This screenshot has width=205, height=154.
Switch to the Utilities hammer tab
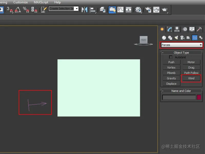click(x=199, y=29)
